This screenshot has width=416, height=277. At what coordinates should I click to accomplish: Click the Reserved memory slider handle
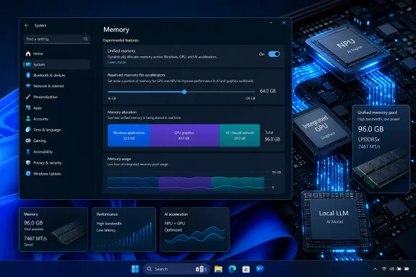tap(184, 92)
